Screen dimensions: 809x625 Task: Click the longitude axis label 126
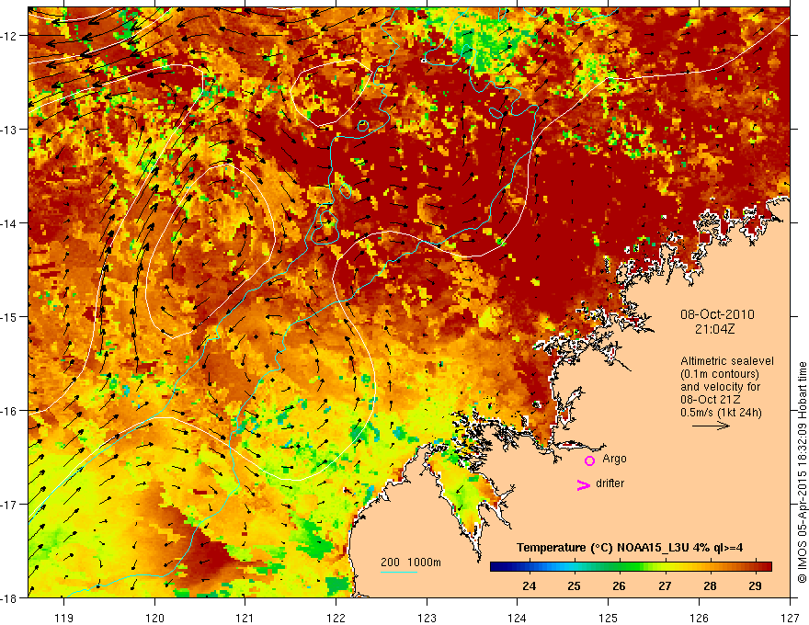(699, 618)
